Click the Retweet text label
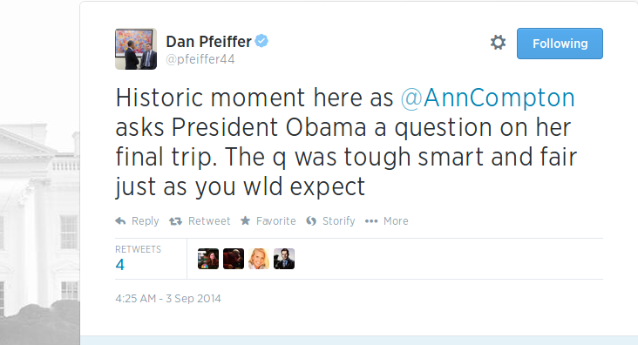Viewport: 638px width, 345px height. (209, 221)
